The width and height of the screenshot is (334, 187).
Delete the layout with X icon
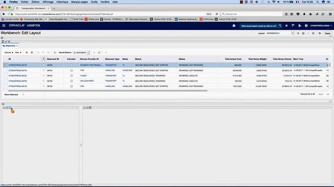313,33
